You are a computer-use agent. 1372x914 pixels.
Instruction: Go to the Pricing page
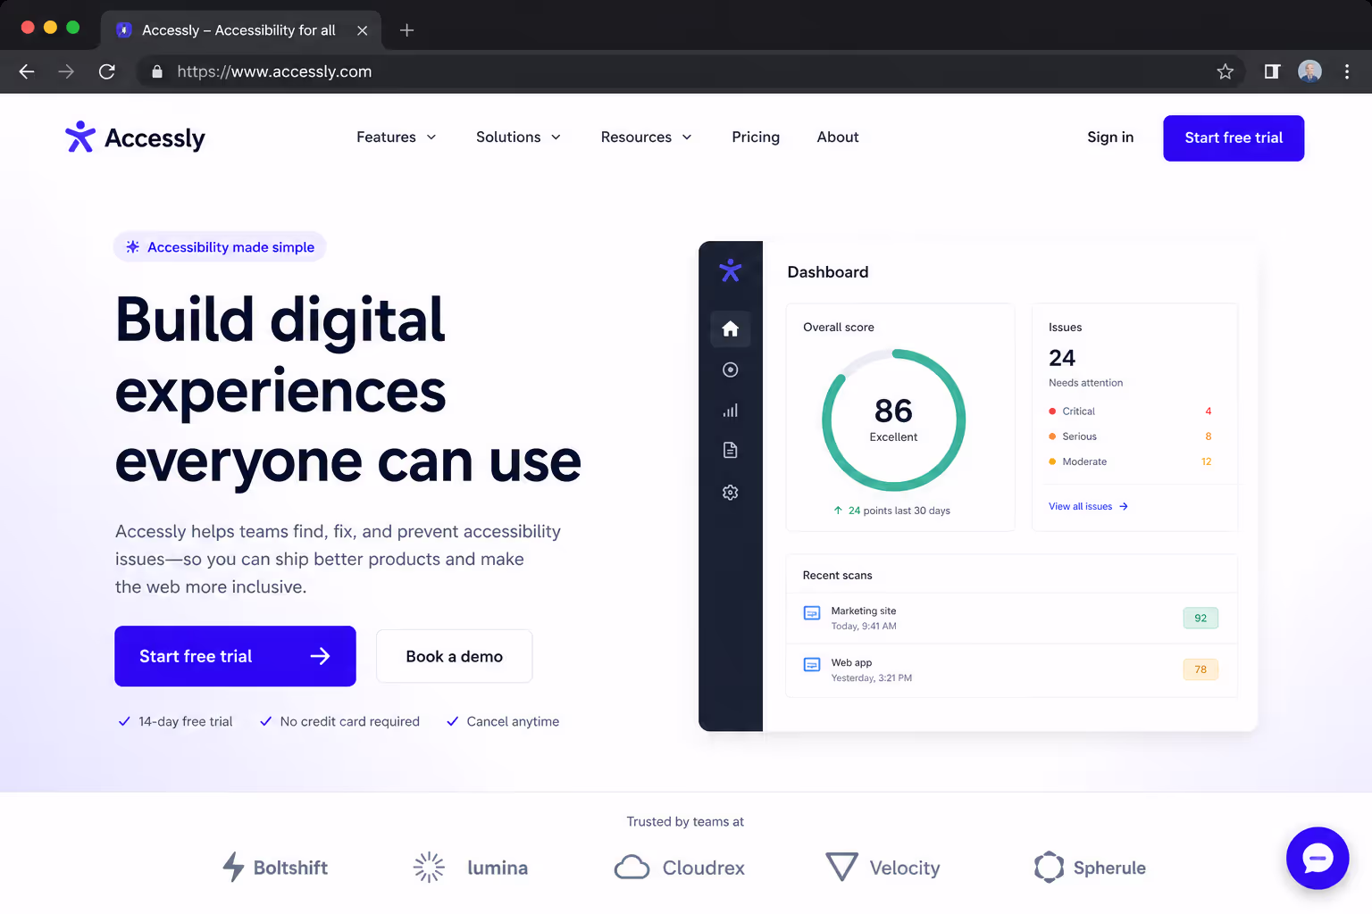tap(756, 137)
